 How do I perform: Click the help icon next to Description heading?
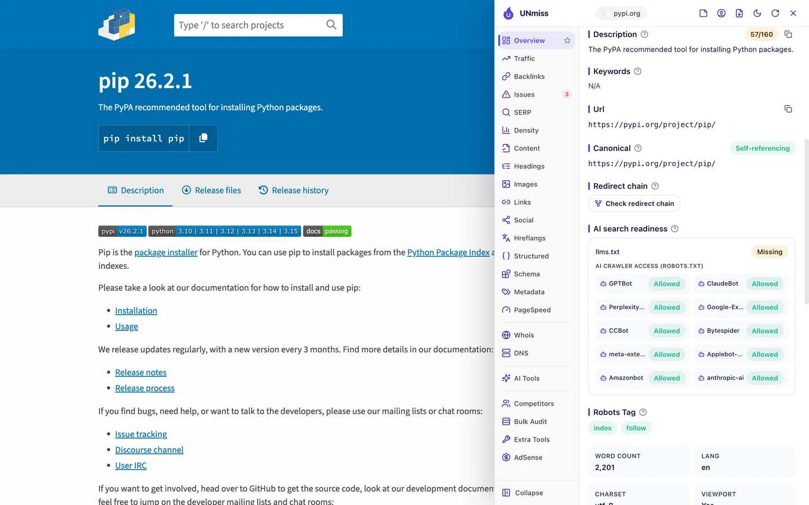point(644,34)
